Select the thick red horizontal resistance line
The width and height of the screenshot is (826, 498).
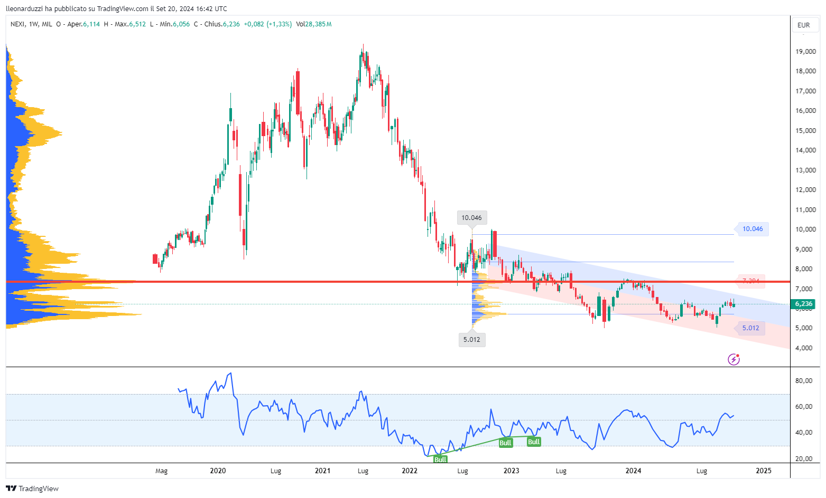point(398,282)
